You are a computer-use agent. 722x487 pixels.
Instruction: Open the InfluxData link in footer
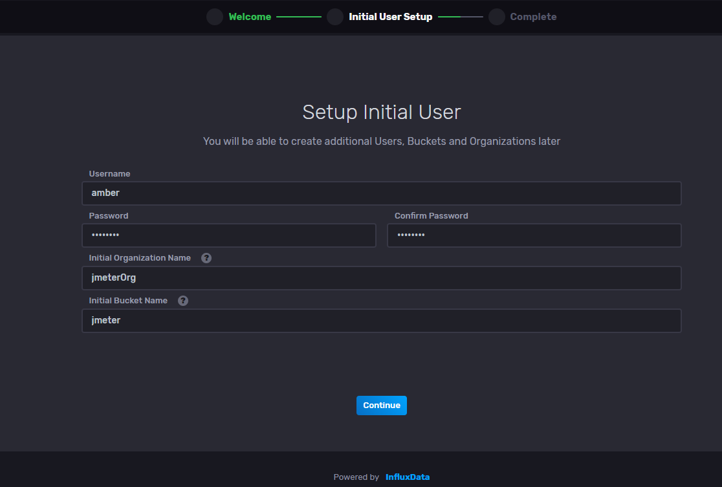point(408,477)
